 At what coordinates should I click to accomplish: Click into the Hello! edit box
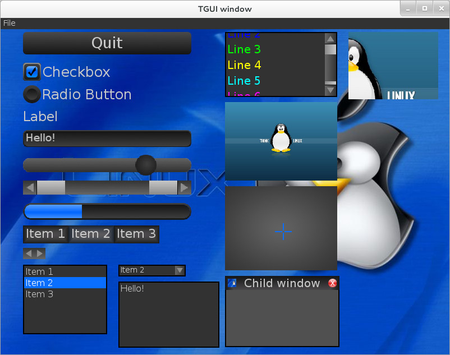tap(107, 139)
